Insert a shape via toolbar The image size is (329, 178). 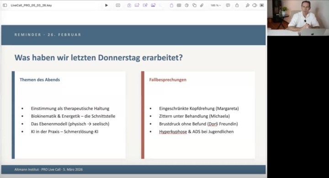[x=194, y=5]
